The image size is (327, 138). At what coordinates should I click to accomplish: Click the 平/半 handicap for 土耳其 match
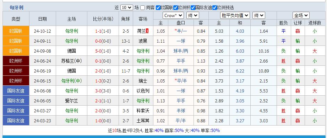pyautogui.click(x=181, y=121)
